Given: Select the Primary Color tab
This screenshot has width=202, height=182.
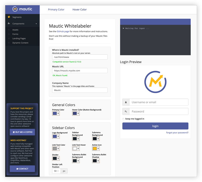Looking at the screenshot, I should click(x=56, y=10).
